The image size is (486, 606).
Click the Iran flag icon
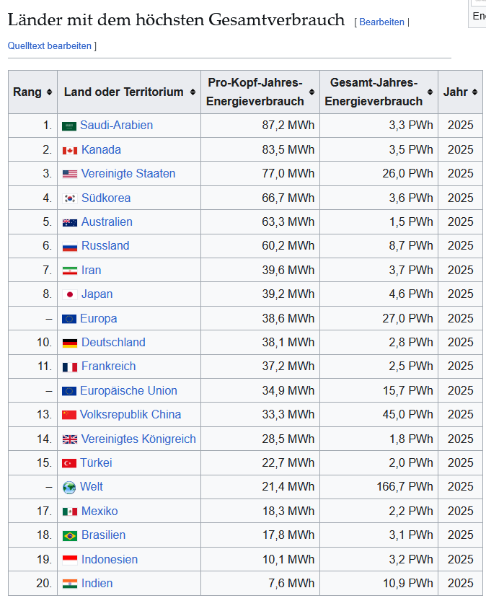coord(70,271)
